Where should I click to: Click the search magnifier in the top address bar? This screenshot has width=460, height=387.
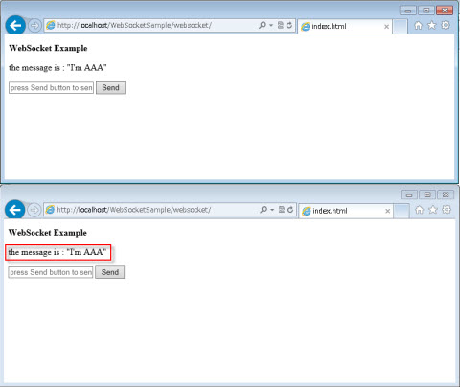pos(263,25)
